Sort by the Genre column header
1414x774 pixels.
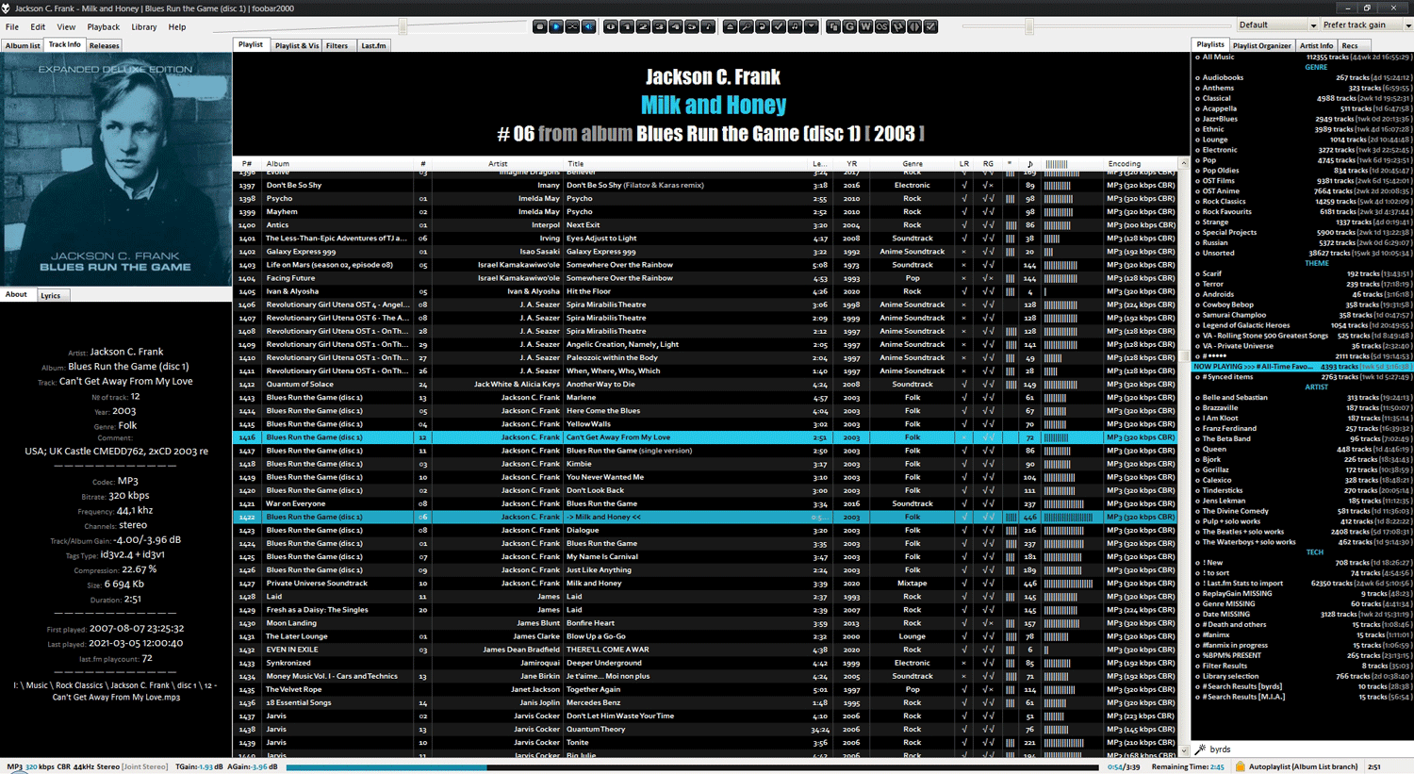[x=912, y=163]
